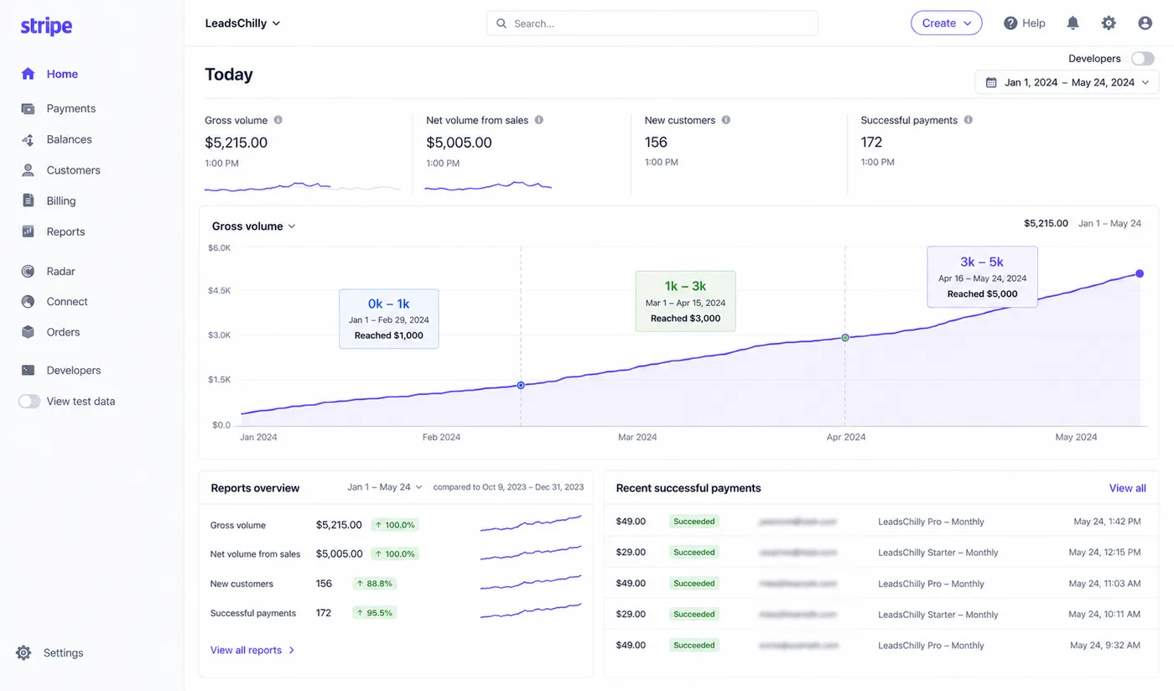This screenshot has height=691, width=1174.
Task: Click payment row dated May 24, 1:42 PM
Action: [x=881, y=522]
